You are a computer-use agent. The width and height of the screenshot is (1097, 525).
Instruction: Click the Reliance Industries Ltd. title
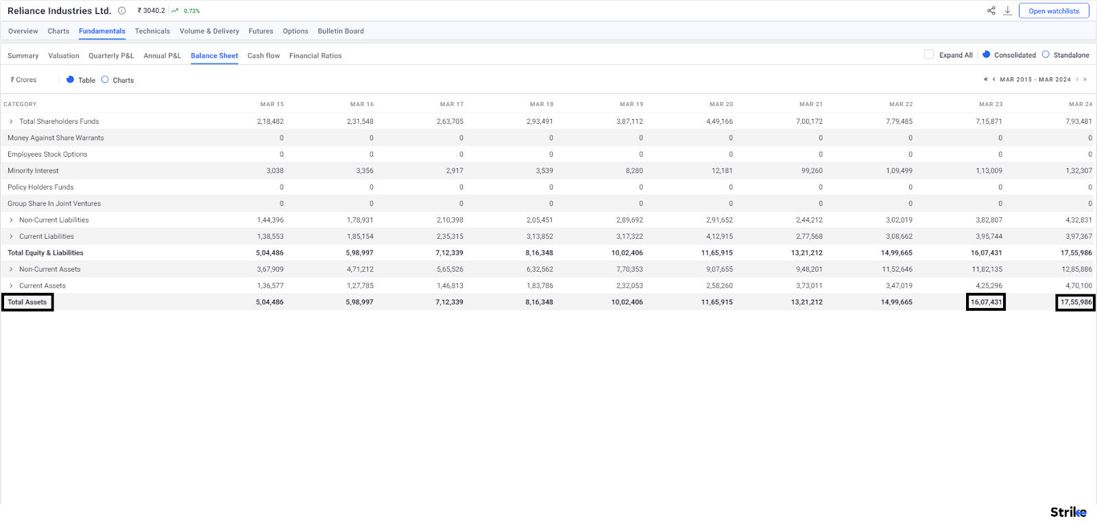(59, 10)
